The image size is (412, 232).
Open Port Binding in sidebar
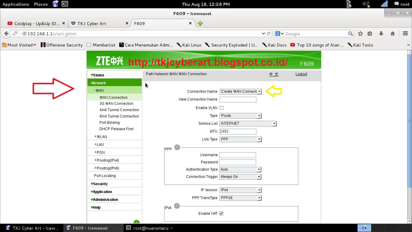pyautogui.click(x=109, y=122)
